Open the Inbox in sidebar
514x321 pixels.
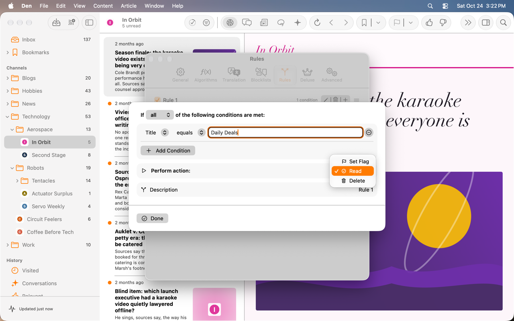(x=50, y=40)
